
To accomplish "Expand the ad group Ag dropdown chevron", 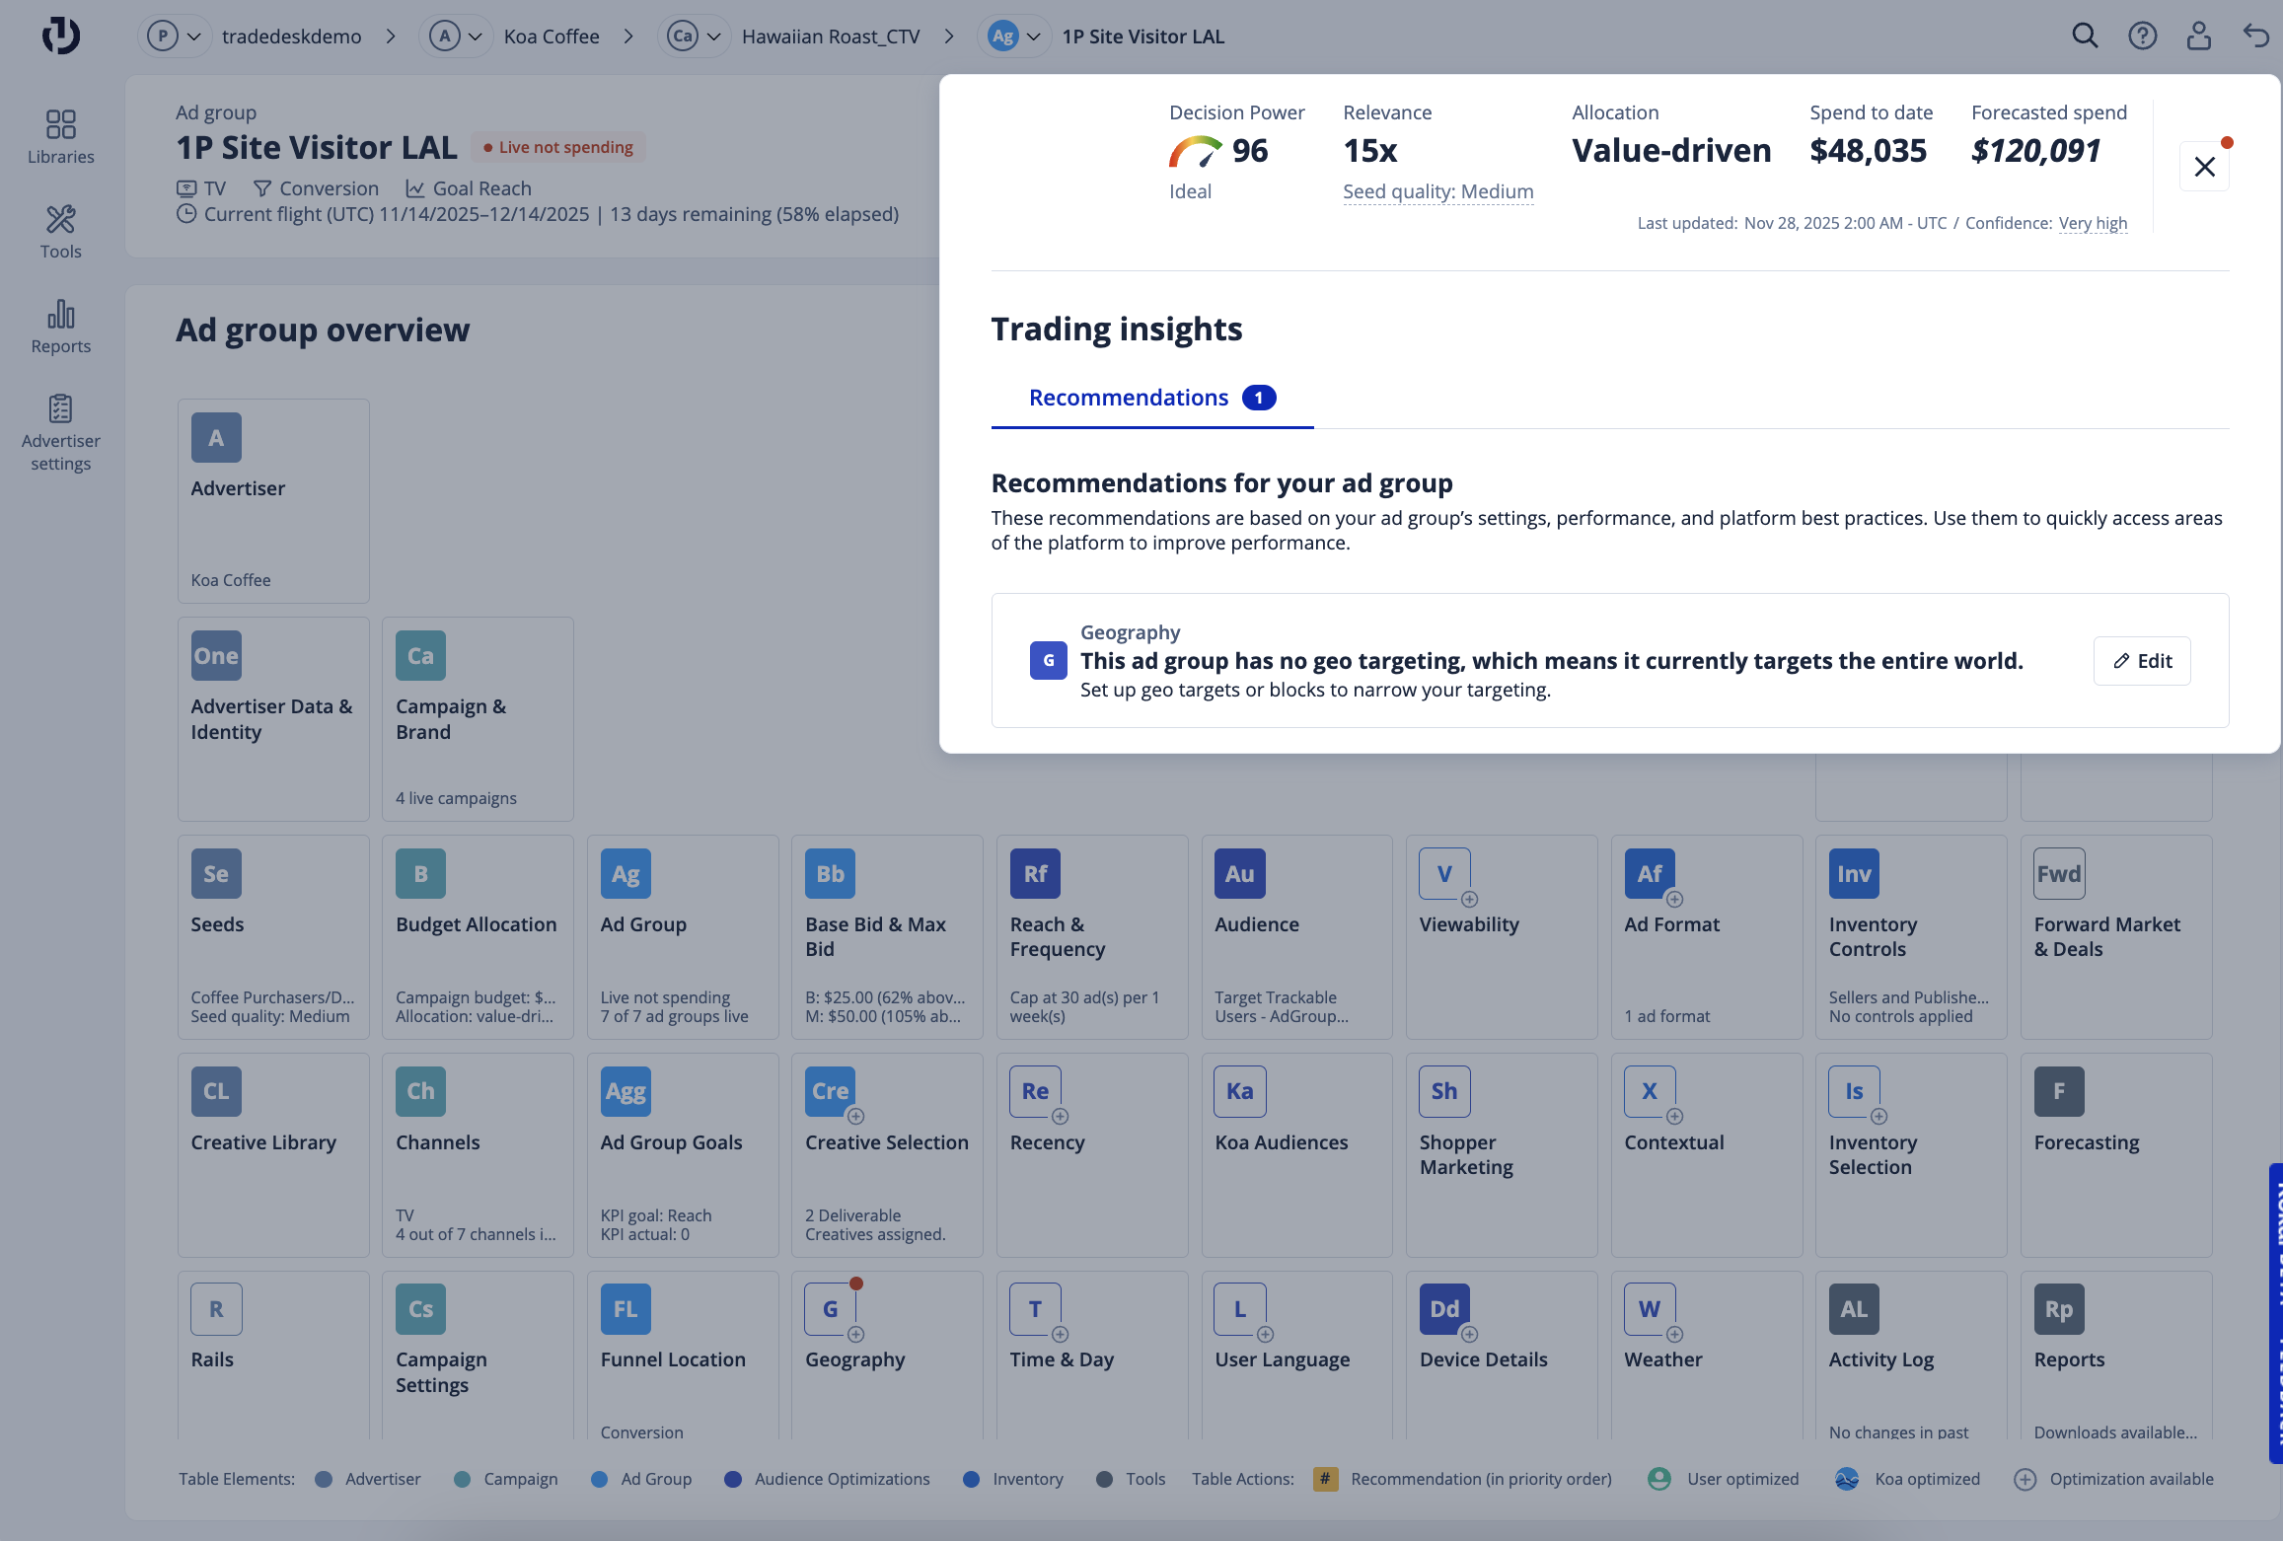I will (x=1033, y=37).
